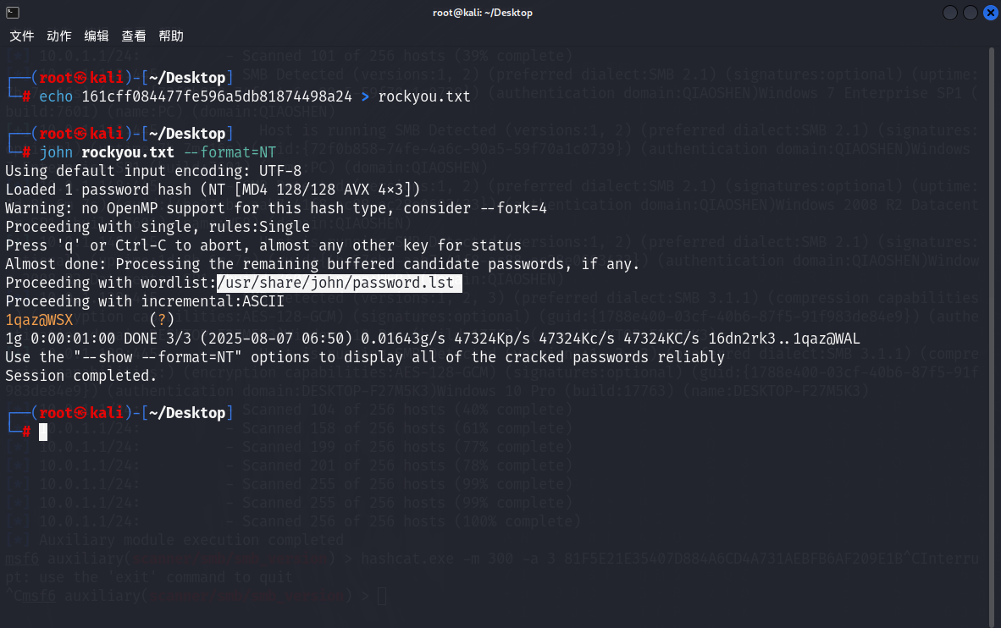1001x628 pixels.
Task: Click the "Proceeding with incremental:ASCII" line
Action: point(144,301)
